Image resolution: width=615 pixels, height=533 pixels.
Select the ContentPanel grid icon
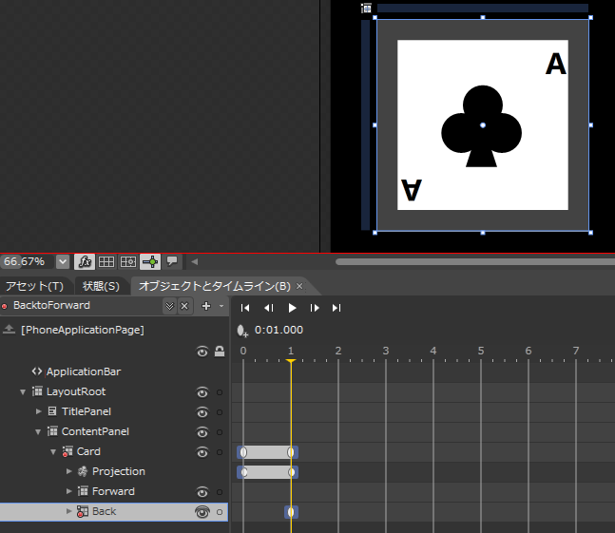tap(52, 431)
